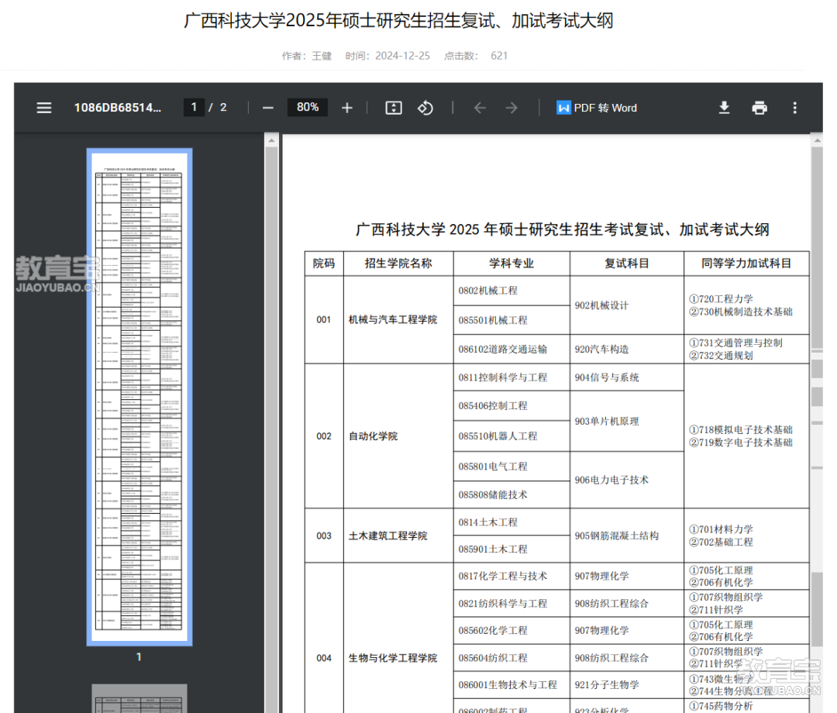The image size is (837, 713).
Task: Go forward with the redo arrow
Action: [511, 108]
